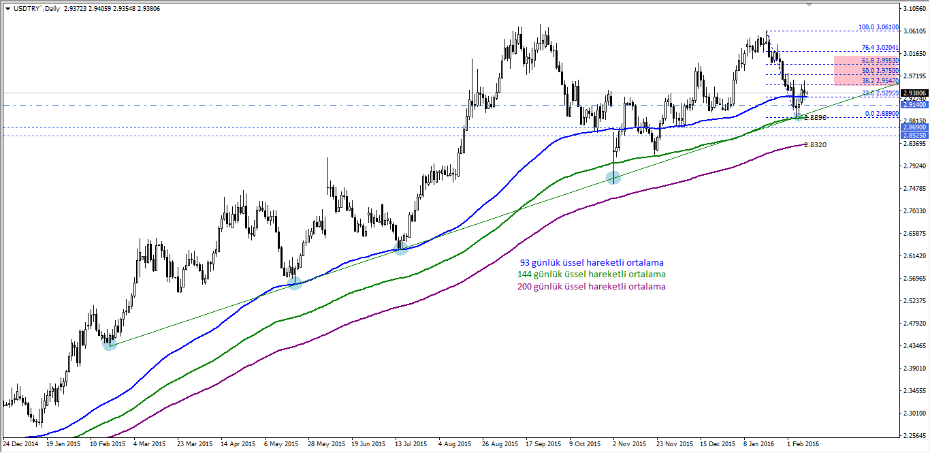Click the black 2.93806 current price tag
Viewport: 930px width, 453px height.
click(x=914, y=93)
